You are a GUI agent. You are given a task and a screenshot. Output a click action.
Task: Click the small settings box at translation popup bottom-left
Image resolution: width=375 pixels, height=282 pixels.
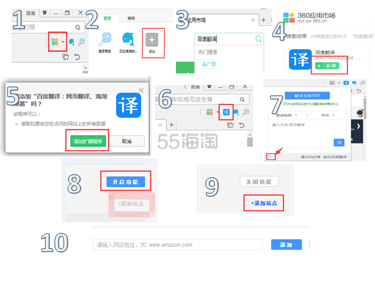pyautogui.click(x=270, y=157)
